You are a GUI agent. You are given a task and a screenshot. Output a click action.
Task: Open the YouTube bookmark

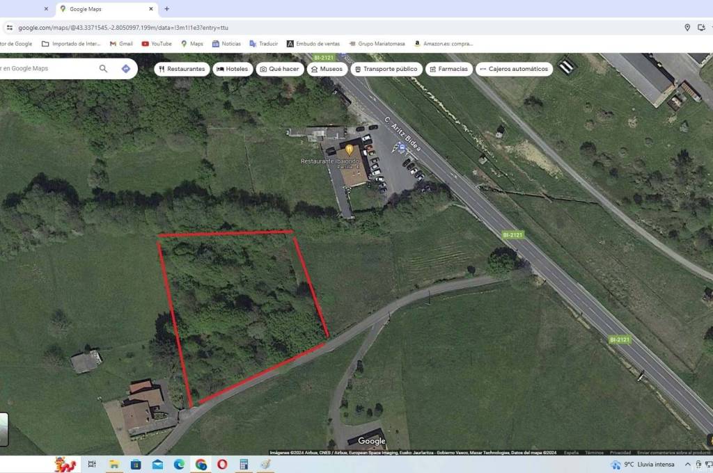[157, 43]
